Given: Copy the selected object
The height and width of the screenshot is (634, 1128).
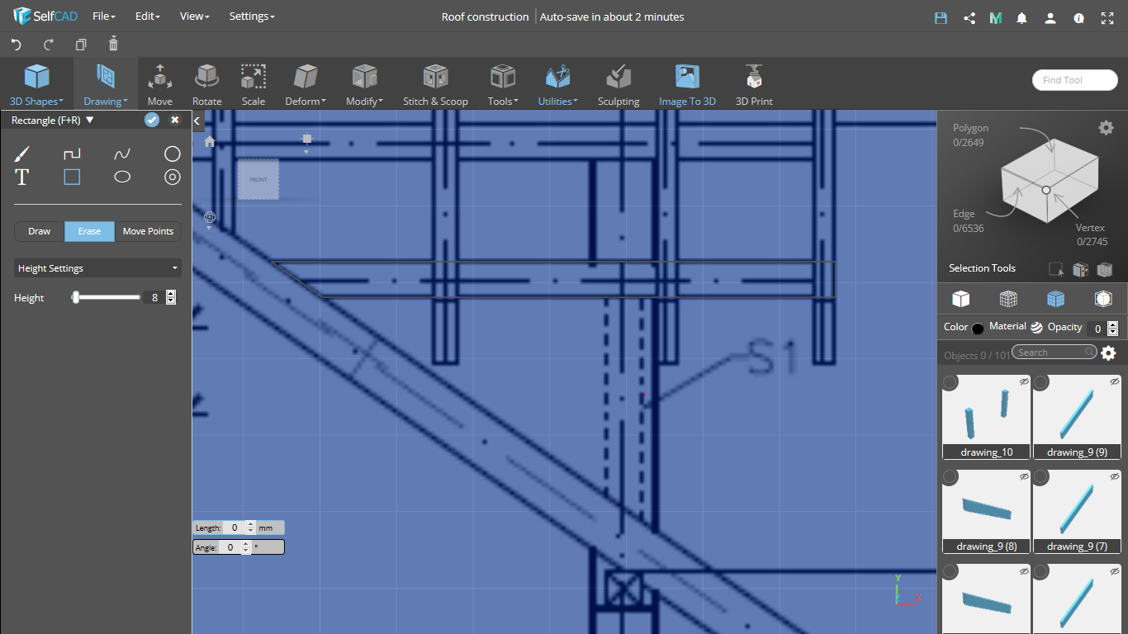Looking at the screenshot, I should click(81, 45).
